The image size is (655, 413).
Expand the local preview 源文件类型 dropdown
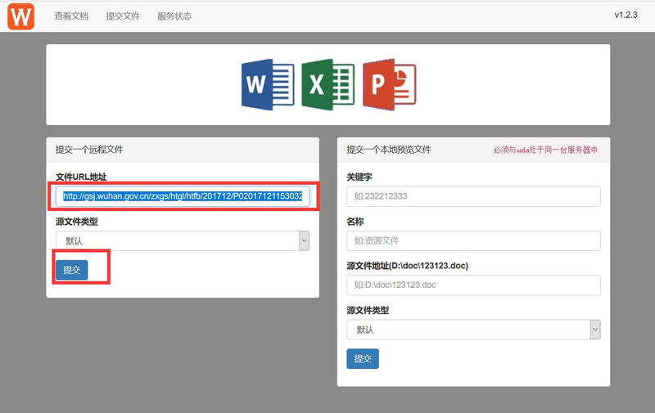[x=473, y=330]
